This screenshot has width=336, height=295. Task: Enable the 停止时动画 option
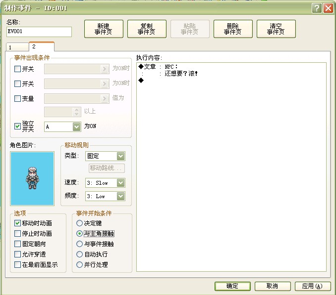click(17, 233)
